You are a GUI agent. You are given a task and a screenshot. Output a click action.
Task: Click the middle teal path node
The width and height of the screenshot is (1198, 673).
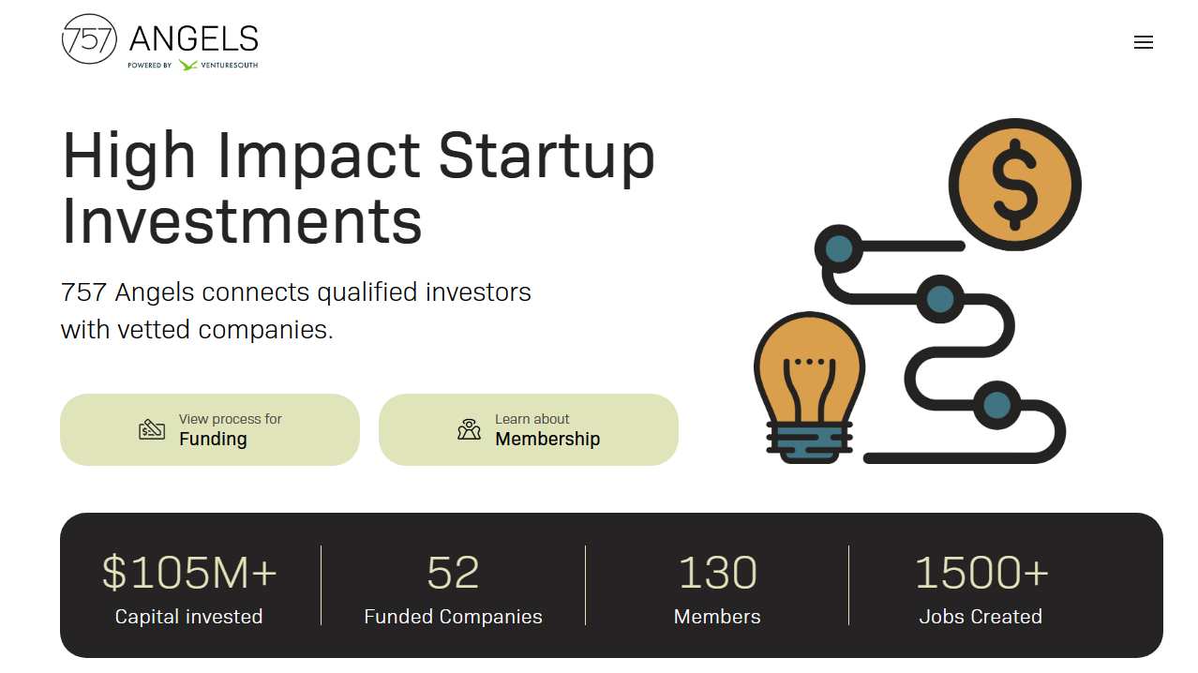click(x=939, y=299)
